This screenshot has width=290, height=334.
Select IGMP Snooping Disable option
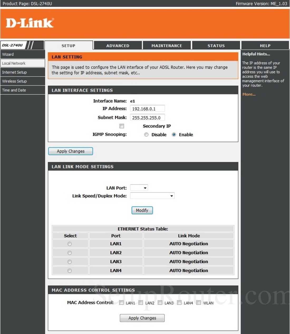[x=146, y=135]
